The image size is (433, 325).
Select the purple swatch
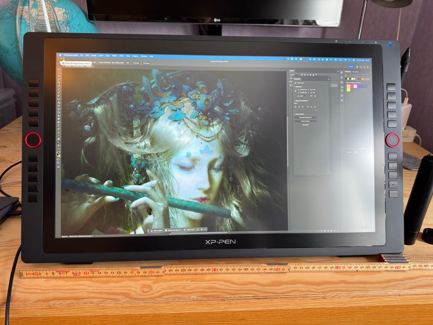(359, 86)
